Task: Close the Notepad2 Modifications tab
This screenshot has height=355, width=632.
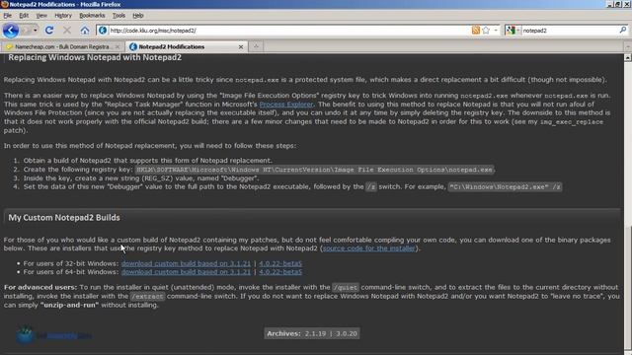Action: tap(241, 47)
